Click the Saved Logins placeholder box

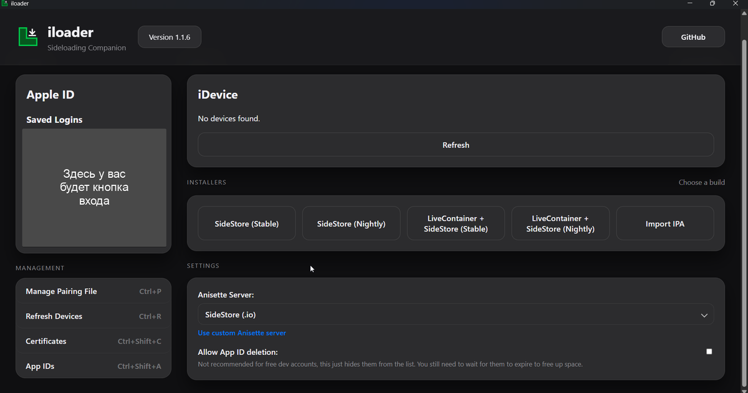pos(94,188)
